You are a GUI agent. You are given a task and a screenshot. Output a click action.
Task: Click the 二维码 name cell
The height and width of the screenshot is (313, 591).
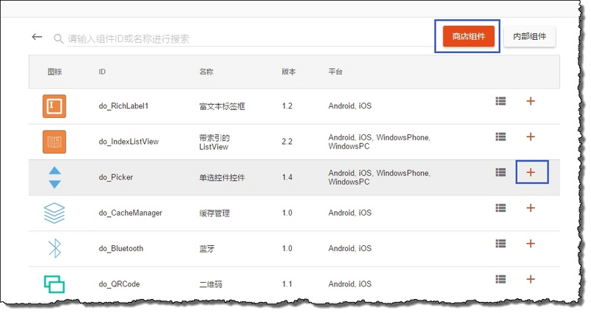pyautogui.click(x=211, y=284)
